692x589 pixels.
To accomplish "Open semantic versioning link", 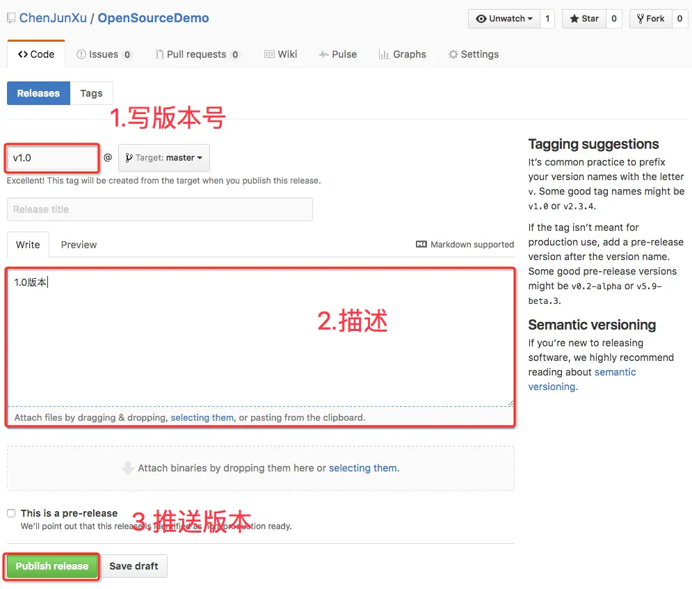I will (582, 379).
